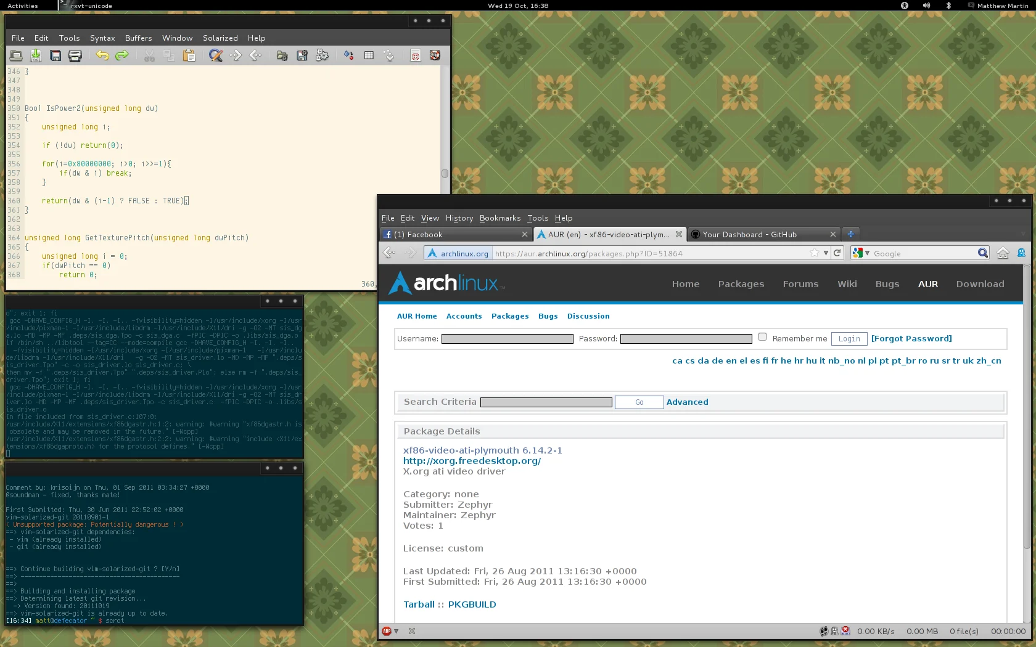Click the GVim vertical scrollbar handle

[445, 173]
